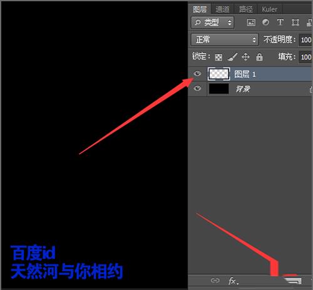The width and height of the screenshot is (313, 290).
Task: Switch to the Kuler tab
Action: 269,9
